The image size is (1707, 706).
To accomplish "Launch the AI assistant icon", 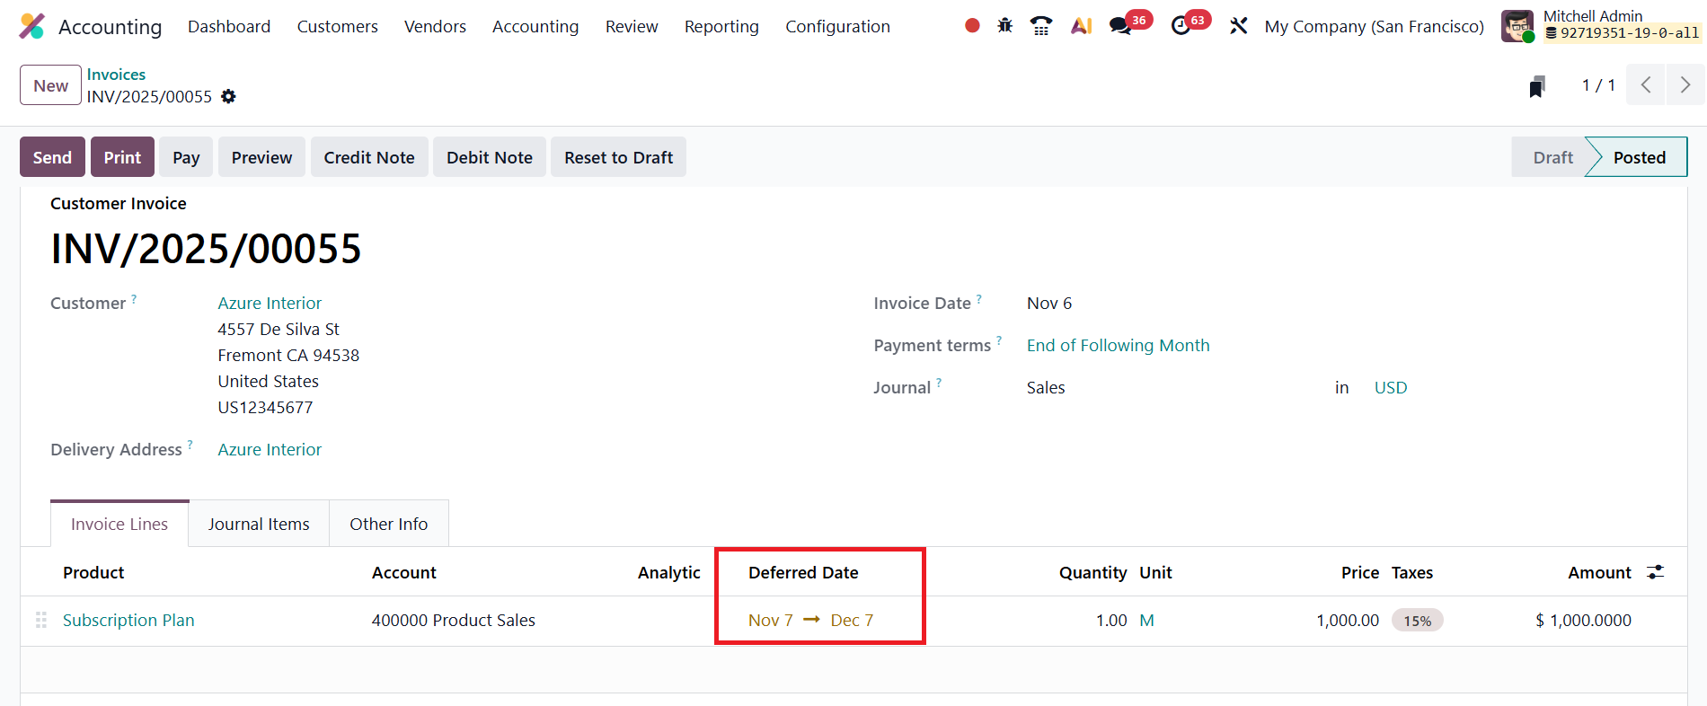I will tap(1081, 26).
